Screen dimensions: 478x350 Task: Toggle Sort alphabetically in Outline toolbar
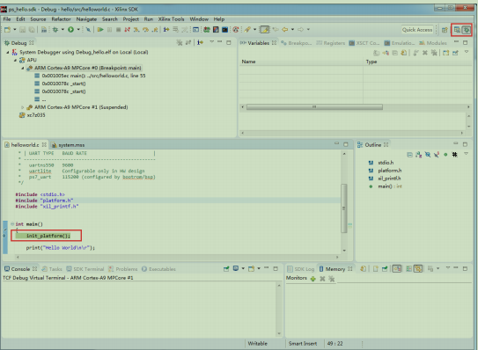coord(418,155)
